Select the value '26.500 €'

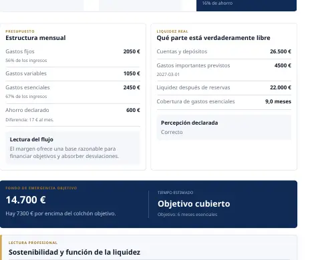(x=281, y=51)
